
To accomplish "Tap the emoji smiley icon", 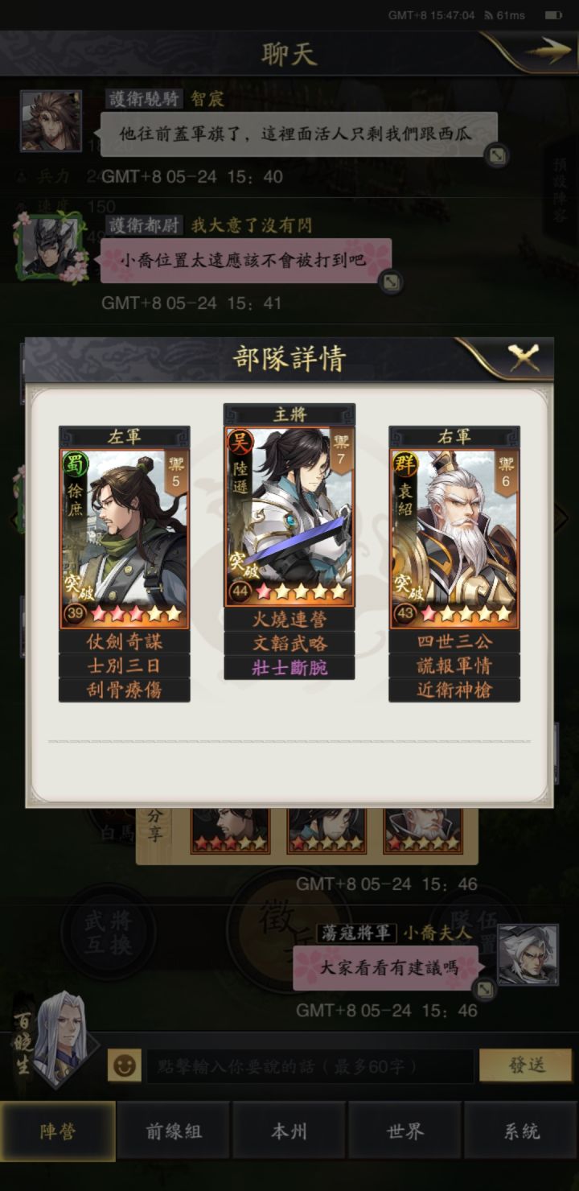I will pyautogui.click(x=123, y=1066).
